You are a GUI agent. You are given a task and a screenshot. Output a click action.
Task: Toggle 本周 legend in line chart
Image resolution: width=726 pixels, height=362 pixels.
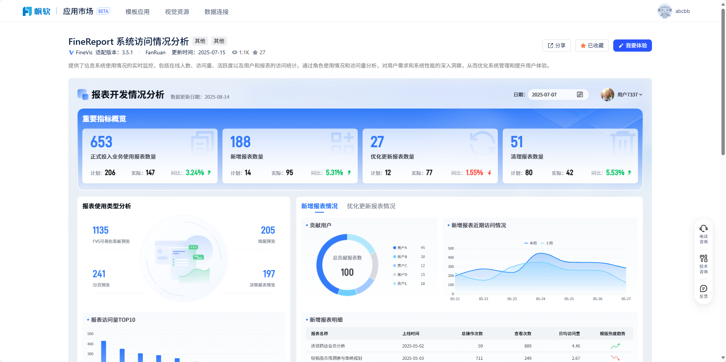click(x=530, y=243)
